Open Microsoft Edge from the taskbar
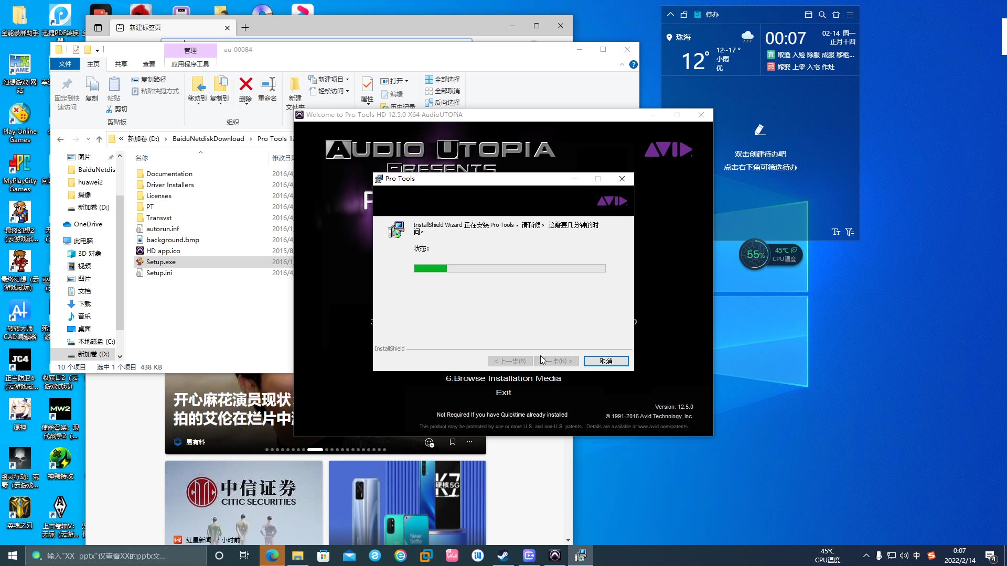 point(272,555)
